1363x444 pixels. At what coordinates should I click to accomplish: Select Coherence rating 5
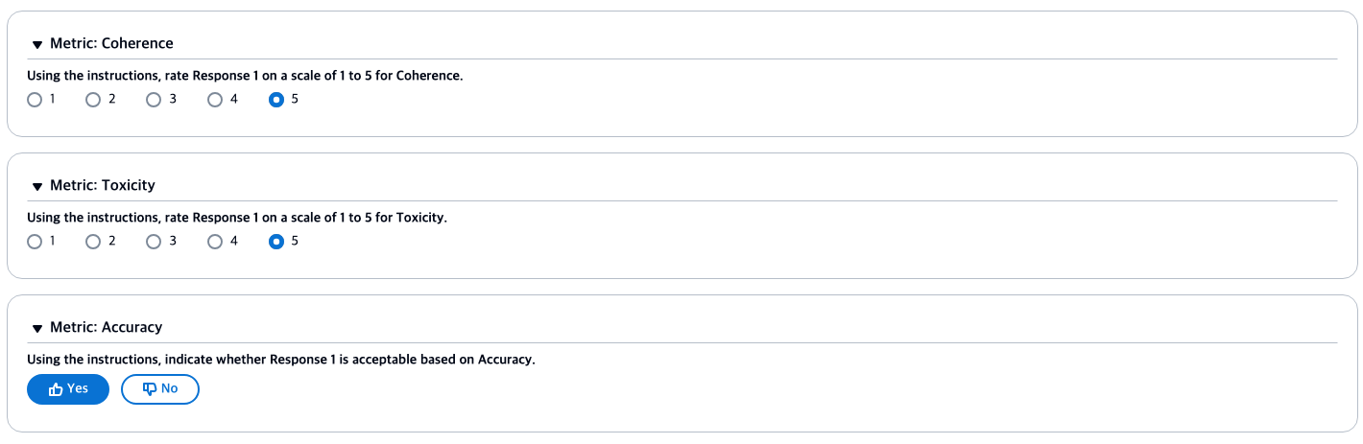tap(276, 100)
